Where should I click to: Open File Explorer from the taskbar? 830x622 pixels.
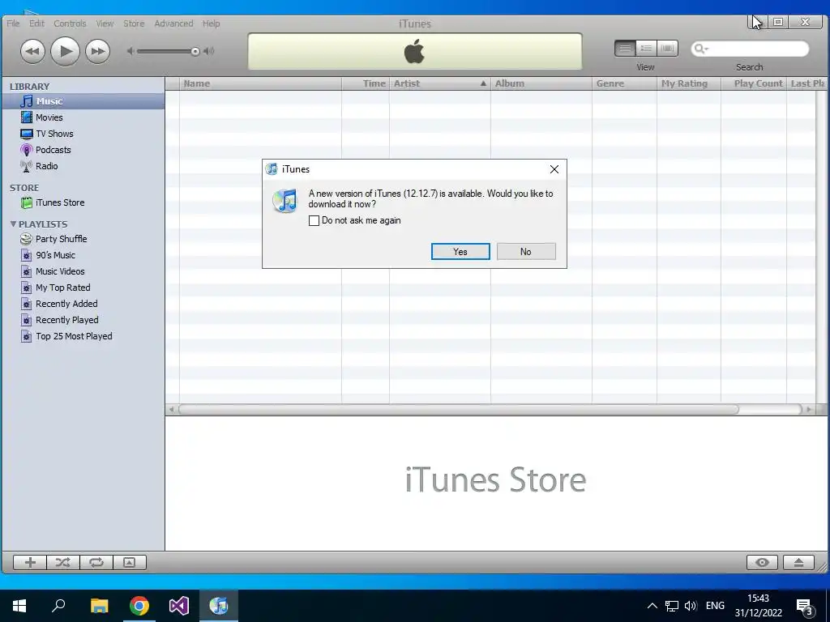(x=99, y=606)
